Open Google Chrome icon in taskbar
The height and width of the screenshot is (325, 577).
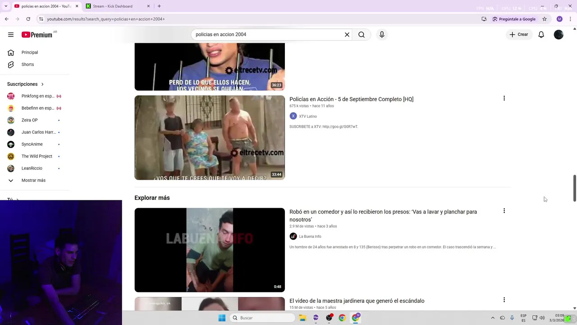pyautogui.click(x=342, y=318)
